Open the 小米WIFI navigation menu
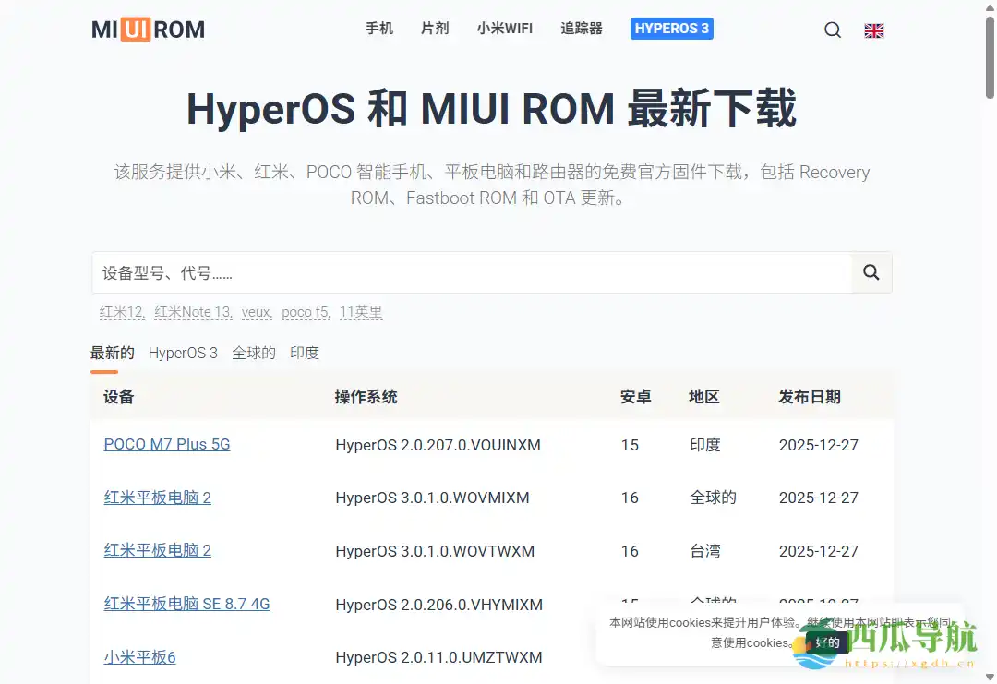The width and height of the screenshot is (997, 684). click(x=505, y=29)
